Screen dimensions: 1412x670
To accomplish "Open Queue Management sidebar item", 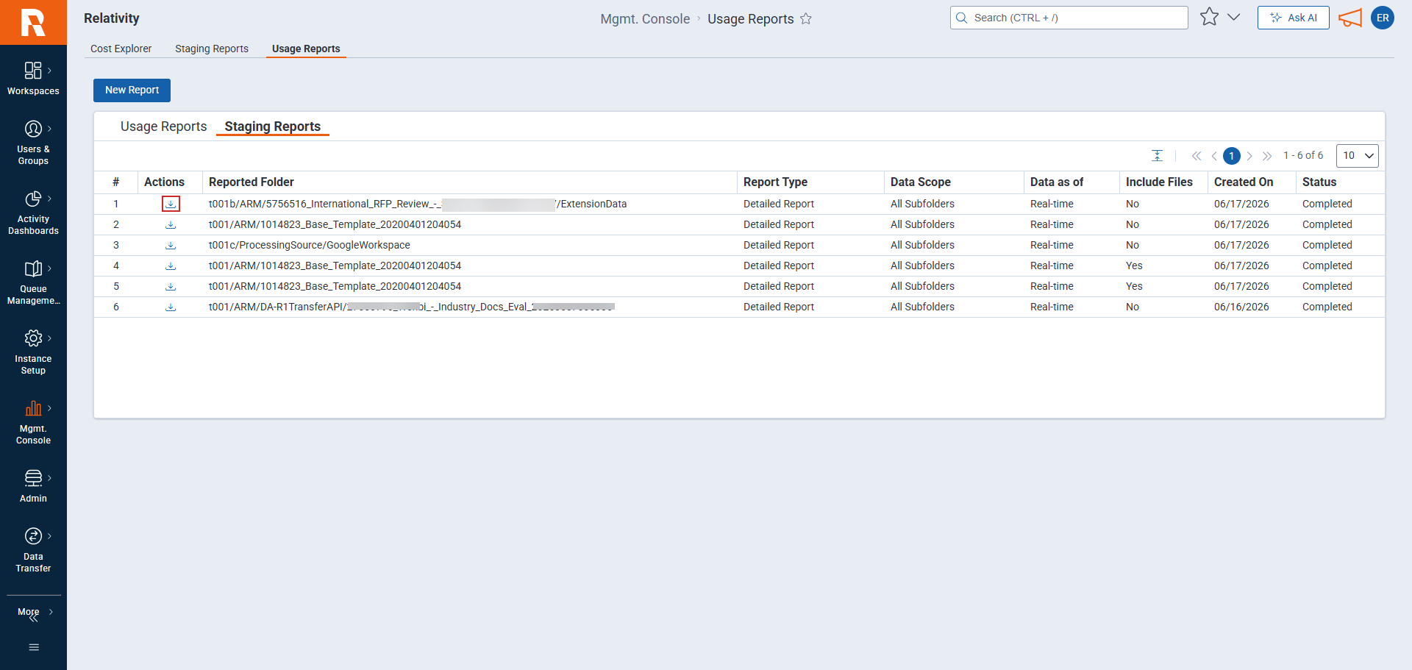I will (33, 282).
